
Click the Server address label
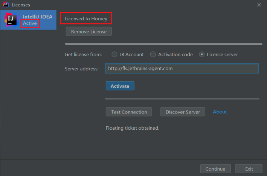coord(82,69)
